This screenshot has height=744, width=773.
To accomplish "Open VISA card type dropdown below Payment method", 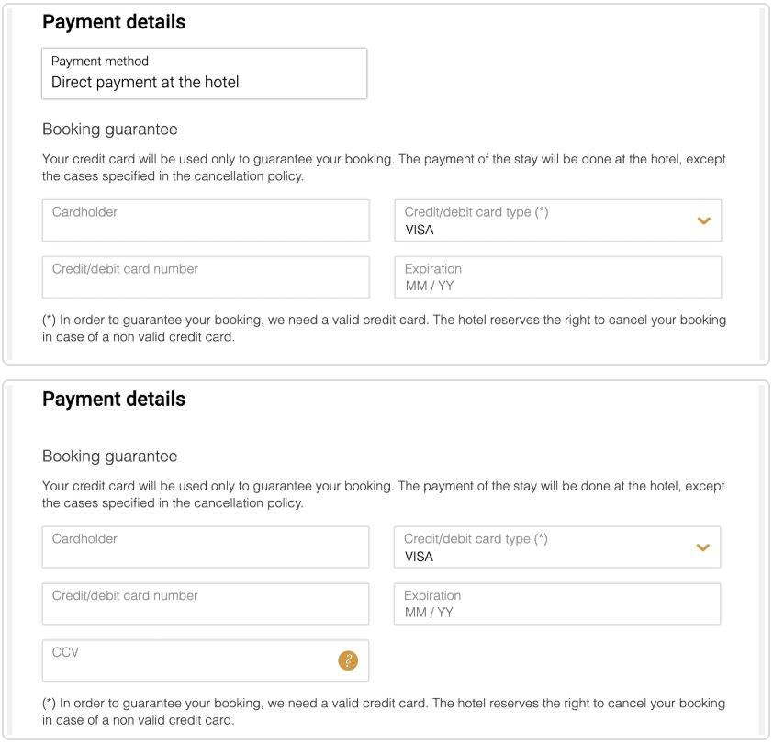I will tap(558, 220).
